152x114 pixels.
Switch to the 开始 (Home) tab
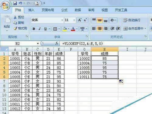18,10
